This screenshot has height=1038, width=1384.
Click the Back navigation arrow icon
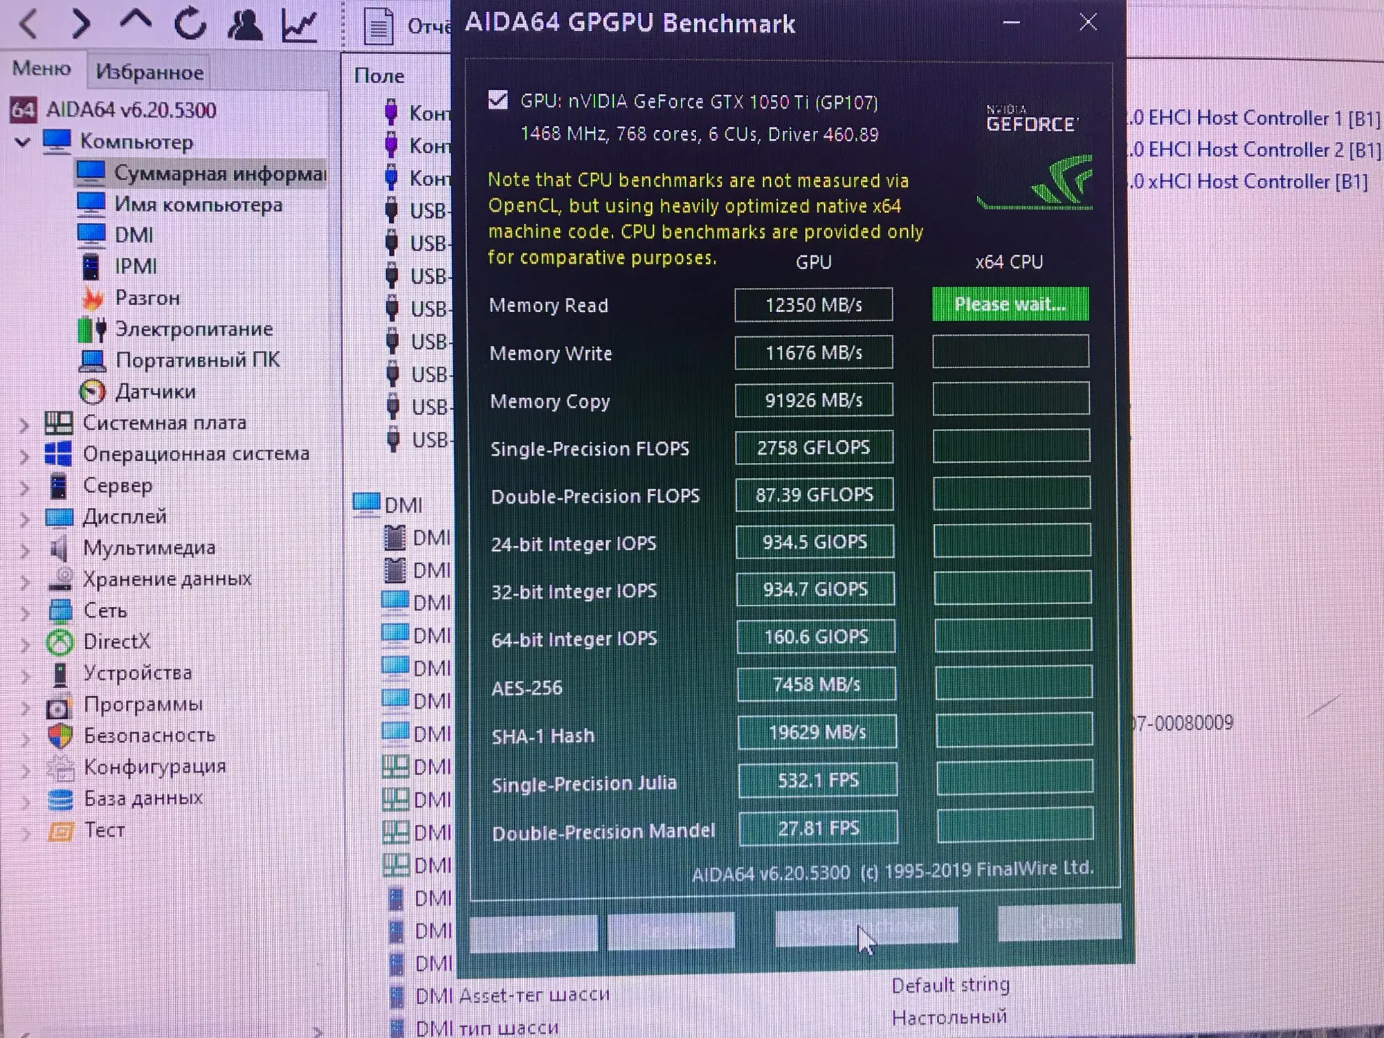[29, 24]
